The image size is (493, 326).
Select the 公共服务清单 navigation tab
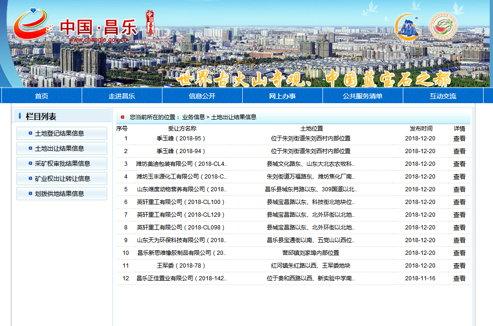pos(363,96)
